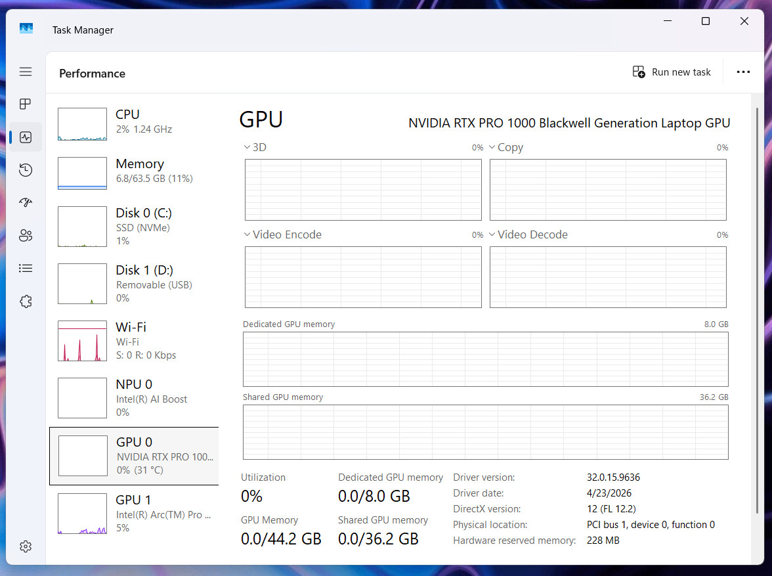Click PCI bus 1 physical location text
772x576 pixels.
651,525
